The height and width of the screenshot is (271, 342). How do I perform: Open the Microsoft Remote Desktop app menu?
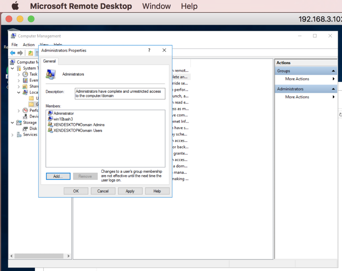click(x=81, y=6)
